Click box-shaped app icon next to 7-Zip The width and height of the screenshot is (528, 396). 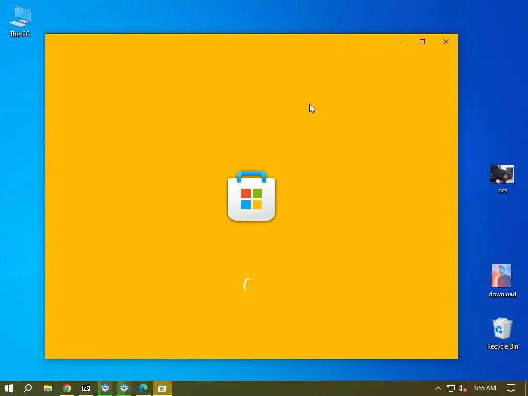105,388
